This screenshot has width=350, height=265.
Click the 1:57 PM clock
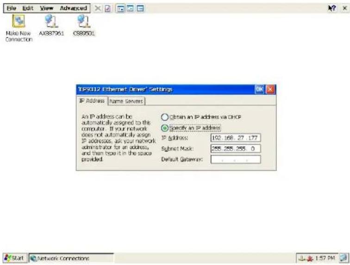tap(325, 258)
